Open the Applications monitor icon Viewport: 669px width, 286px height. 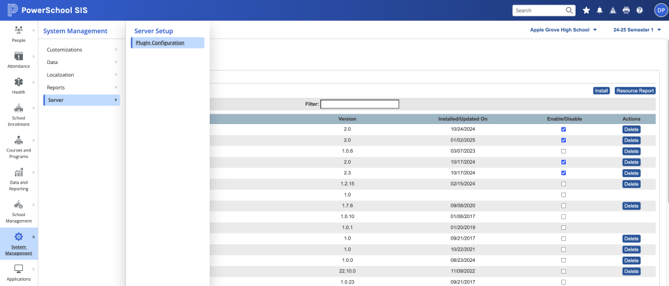18,268
